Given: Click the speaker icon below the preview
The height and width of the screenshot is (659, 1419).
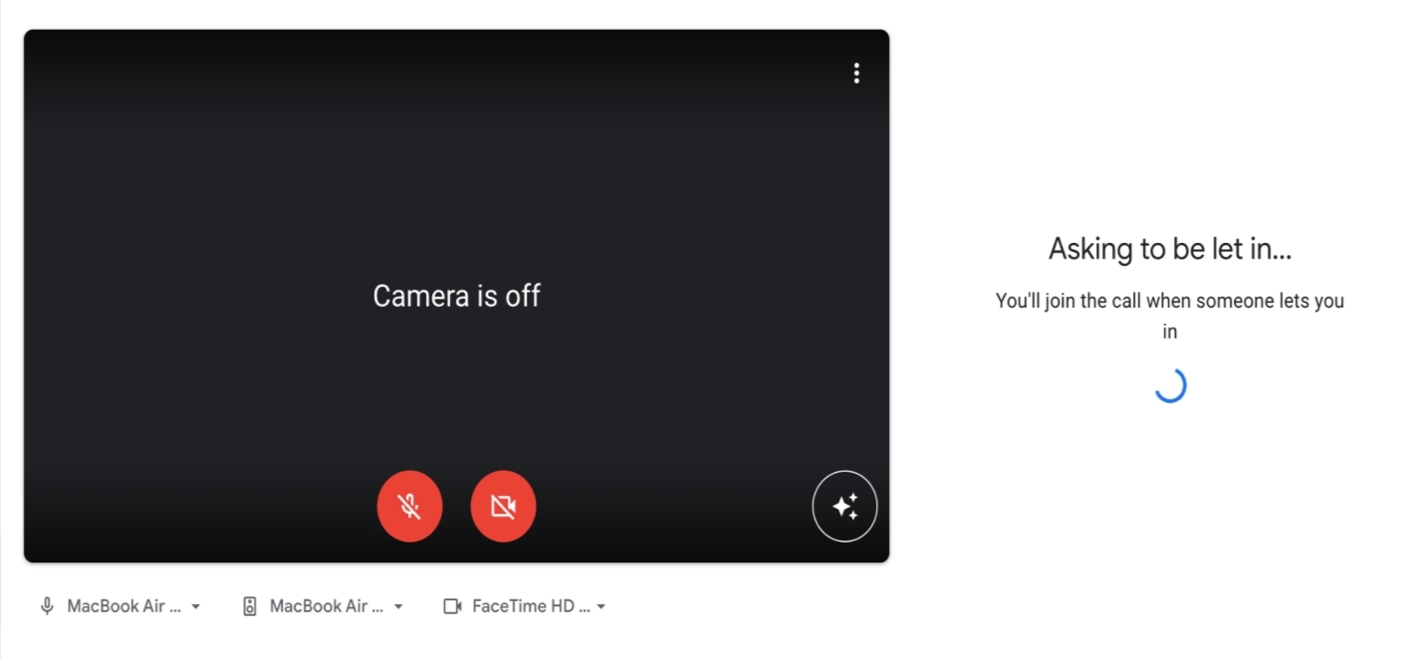Looking at the screenshot, I should coord(250,606).
